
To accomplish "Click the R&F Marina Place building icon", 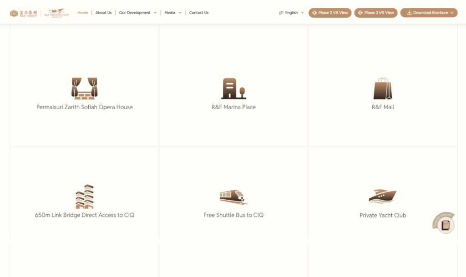I will tap(233, 89).
